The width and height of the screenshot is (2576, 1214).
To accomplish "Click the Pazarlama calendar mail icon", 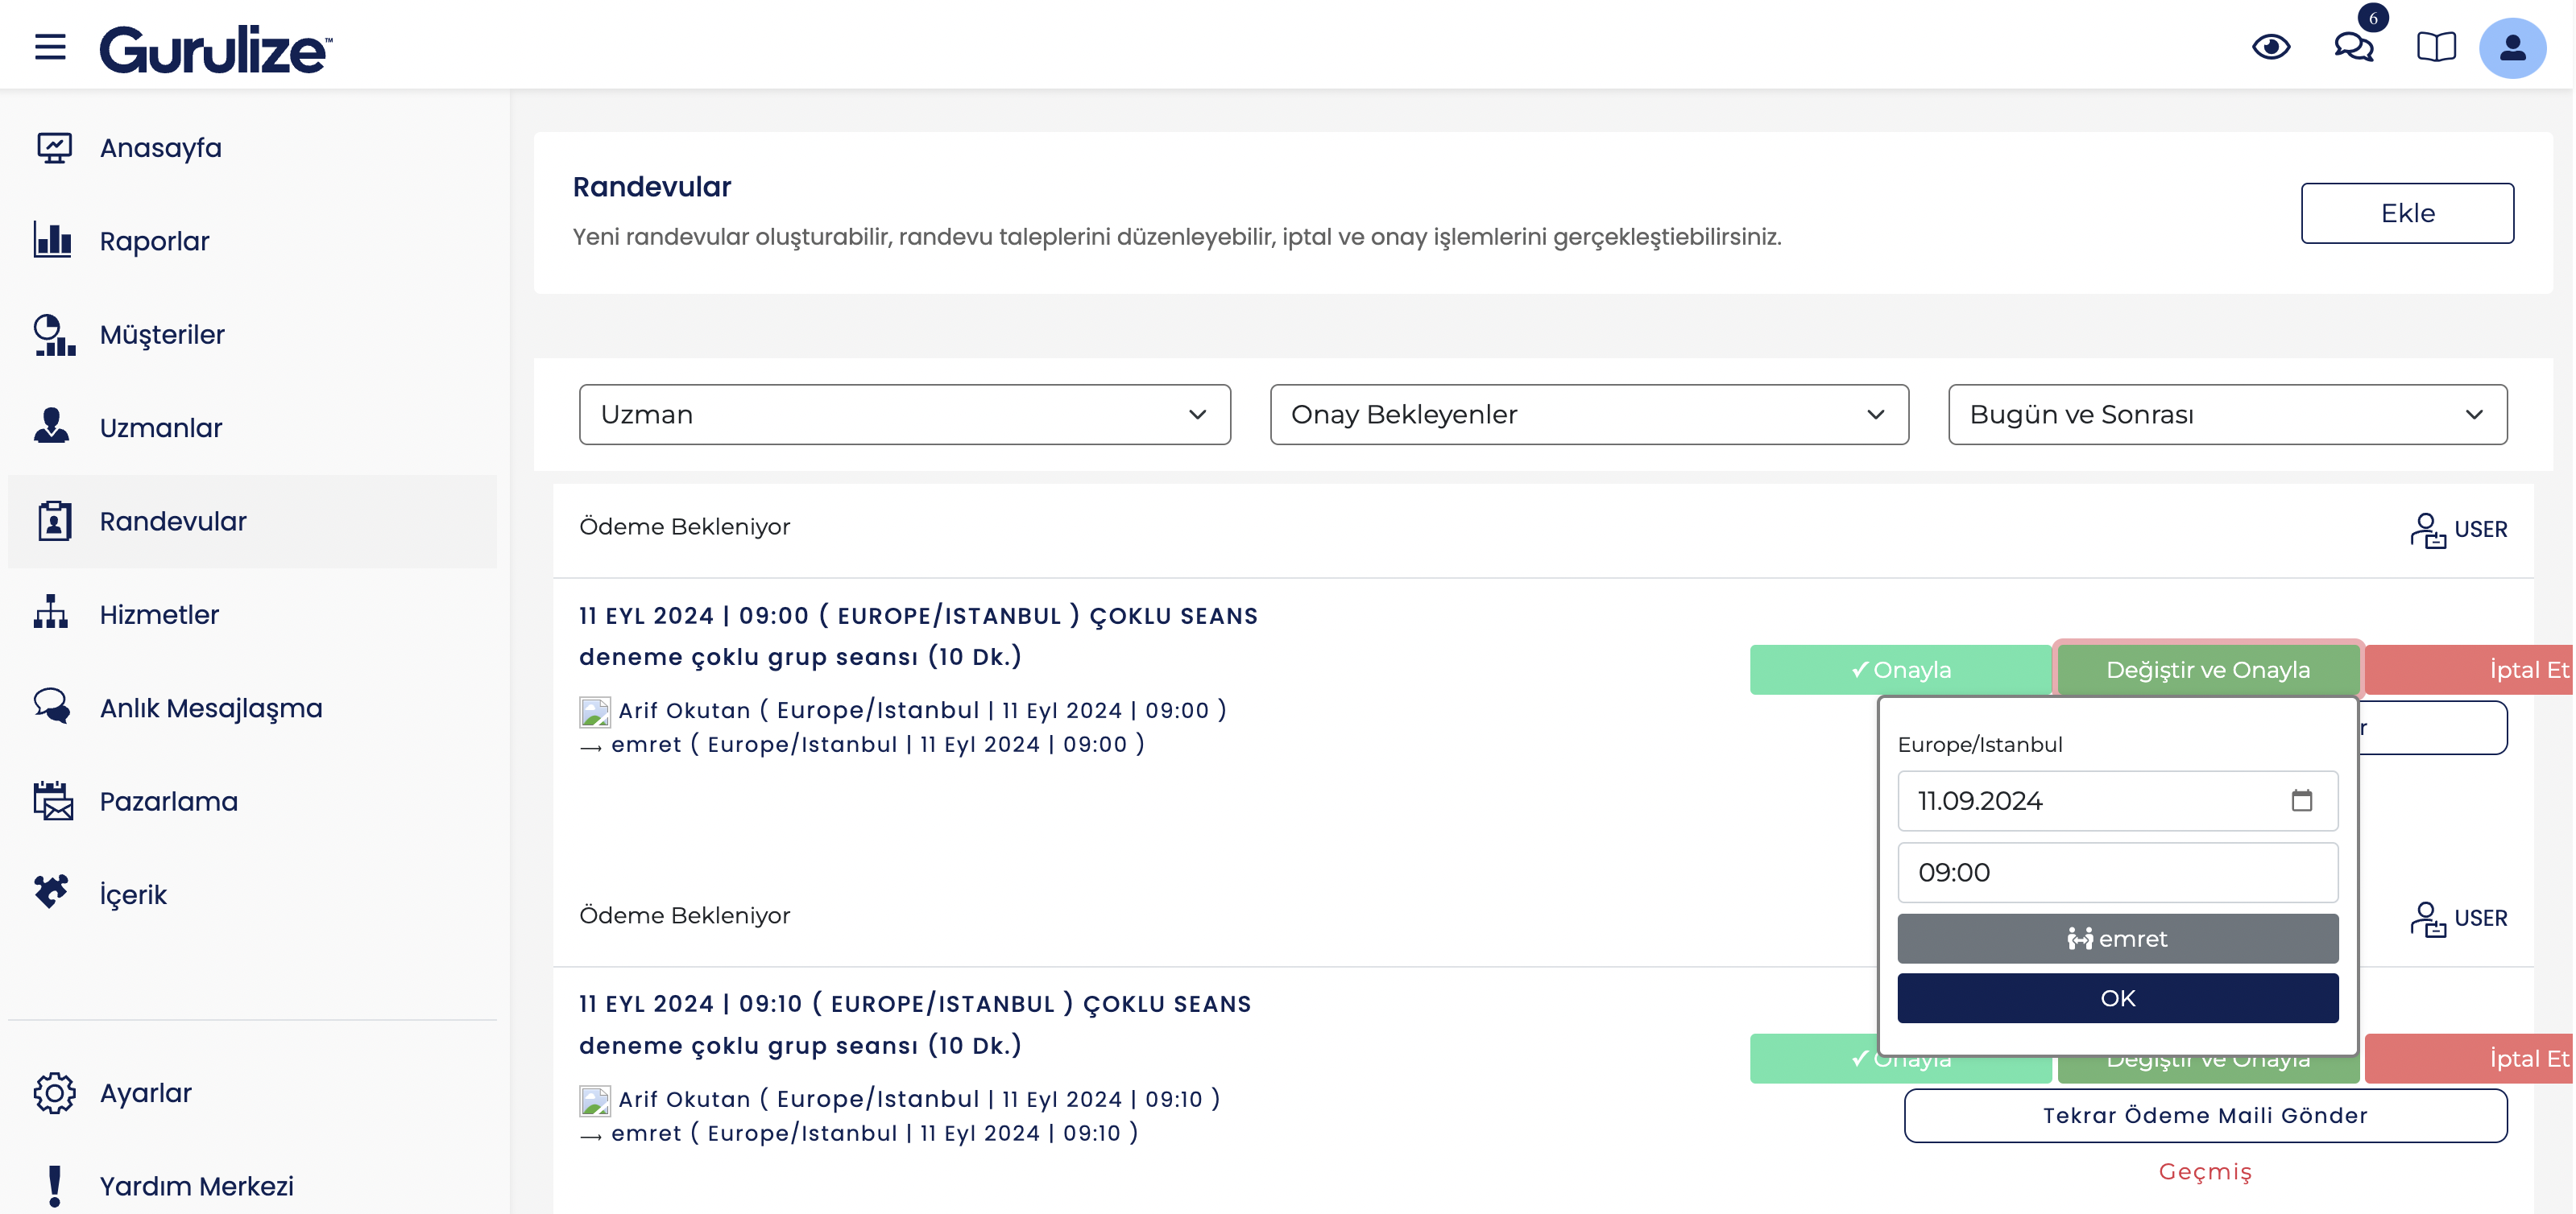I will [x=53, y=801].
